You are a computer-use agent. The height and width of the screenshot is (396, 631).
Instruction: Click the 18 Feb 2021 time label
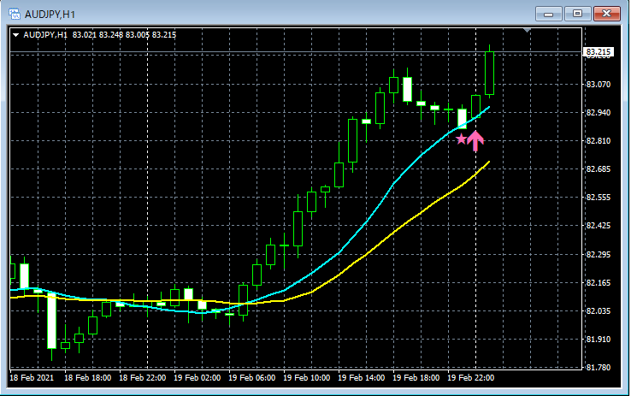pyautogui.click(x=32, y=378)
